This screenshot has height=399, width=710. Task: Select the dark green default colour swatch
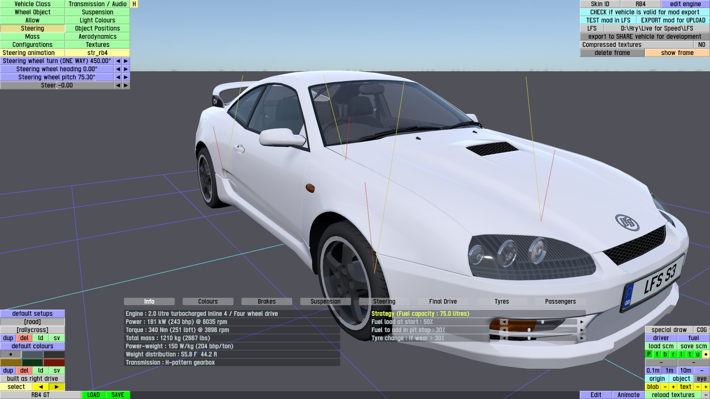tap(32, 362)
